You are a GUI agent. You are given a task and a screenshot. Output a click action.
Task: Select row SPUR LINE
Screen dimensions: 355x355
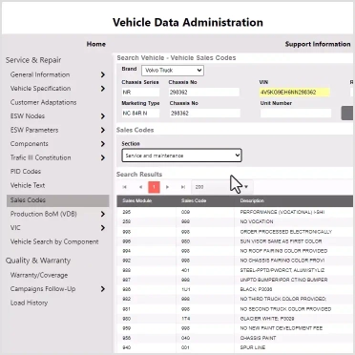click(235, 347)
